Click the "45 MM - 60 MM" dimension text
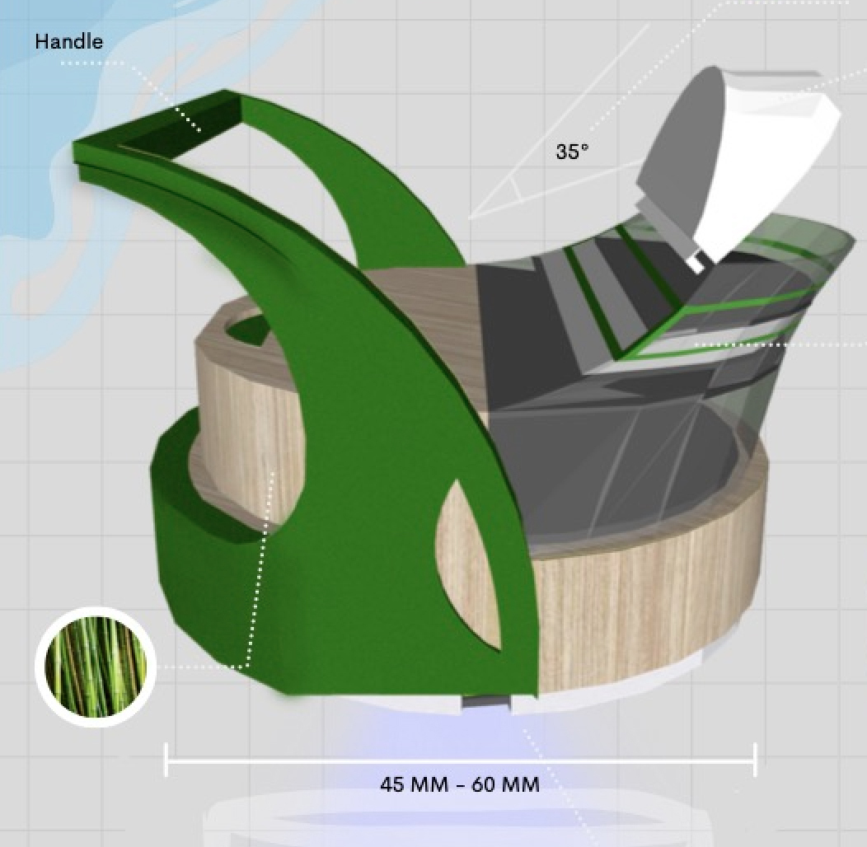This screenshot has height=847, width=867. pyautogui.click(x=460, y=784)
